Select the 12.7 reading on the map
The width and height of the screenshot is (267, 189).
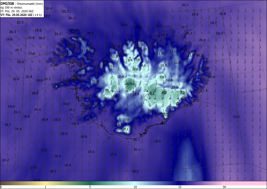92,50
